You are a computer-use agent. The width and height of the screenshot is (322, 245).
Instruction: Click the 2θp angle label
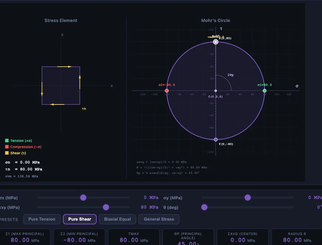231,75
